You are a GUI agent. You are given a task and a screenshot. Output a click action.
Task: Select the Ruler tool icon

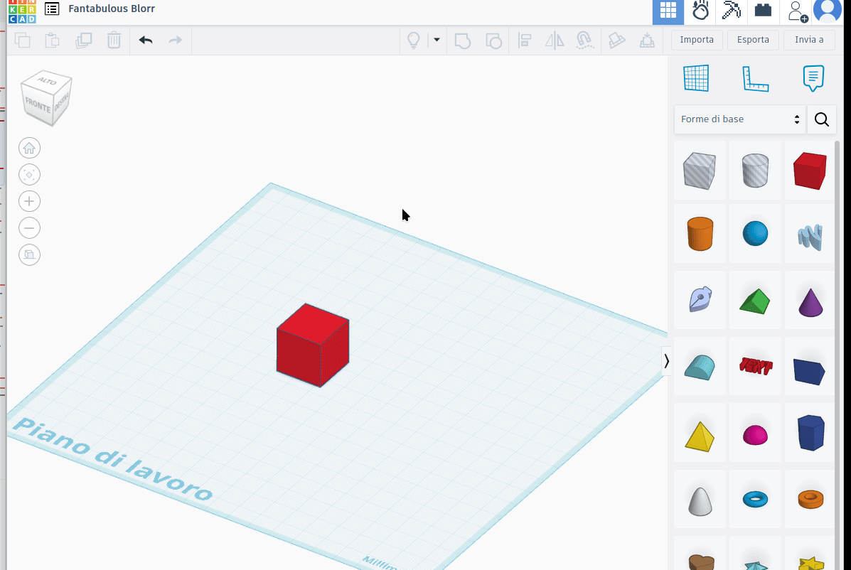click(755, 79)
